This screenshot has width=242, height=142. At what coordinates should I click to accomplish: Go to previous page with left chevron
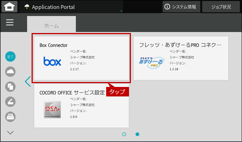28,82
